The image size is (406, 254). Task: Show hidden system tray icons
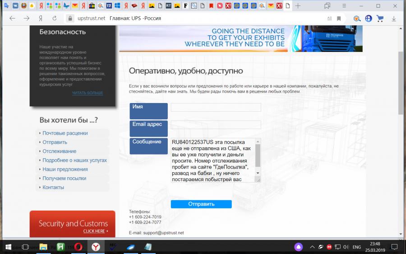312,247
